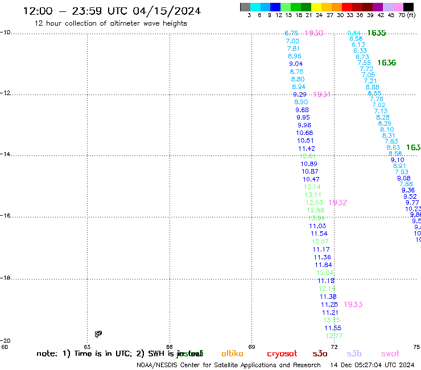Click the 'swot' satellite legend label
The image size is (421, 370).
click(390, 353)
